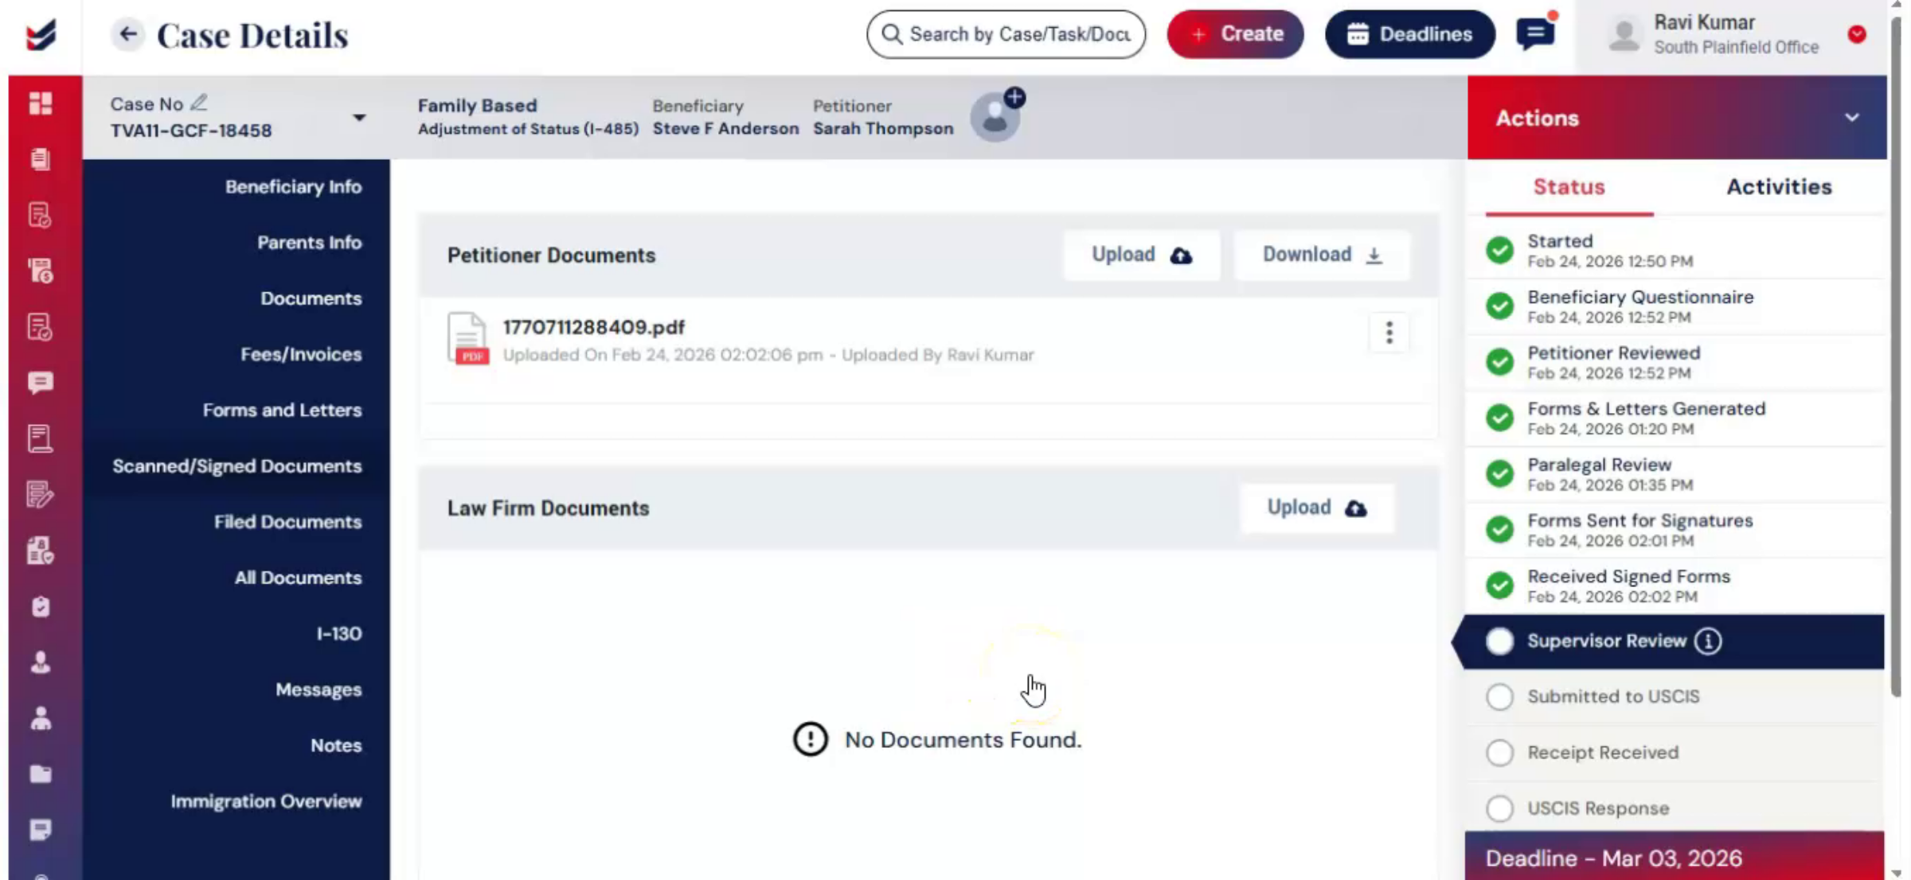Open the I-130 menu item
This screenshot has height=880, width=1911.
tap(339, 634)
